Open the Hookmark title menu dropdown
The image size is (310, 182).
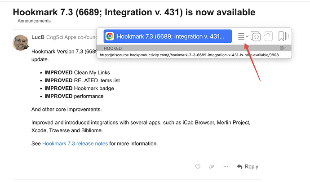pos(243,36)
